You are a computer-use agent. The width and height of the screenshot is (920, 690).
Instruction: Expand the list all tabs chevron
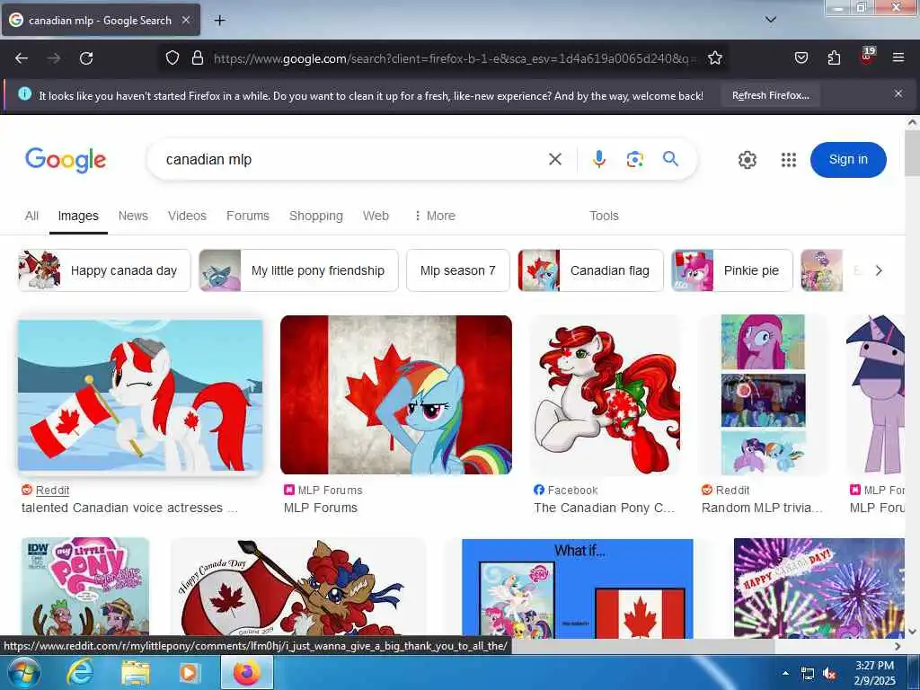pos(771,20)
